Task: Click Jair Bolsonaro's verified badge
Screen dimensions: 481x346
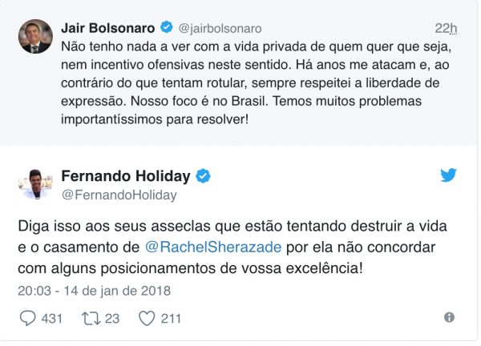Action: (x=166, y=27)
